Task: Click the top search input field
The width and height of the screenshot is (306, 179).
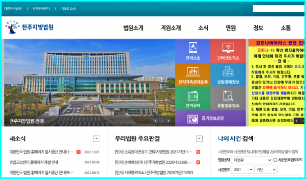Action: [278, 9]
